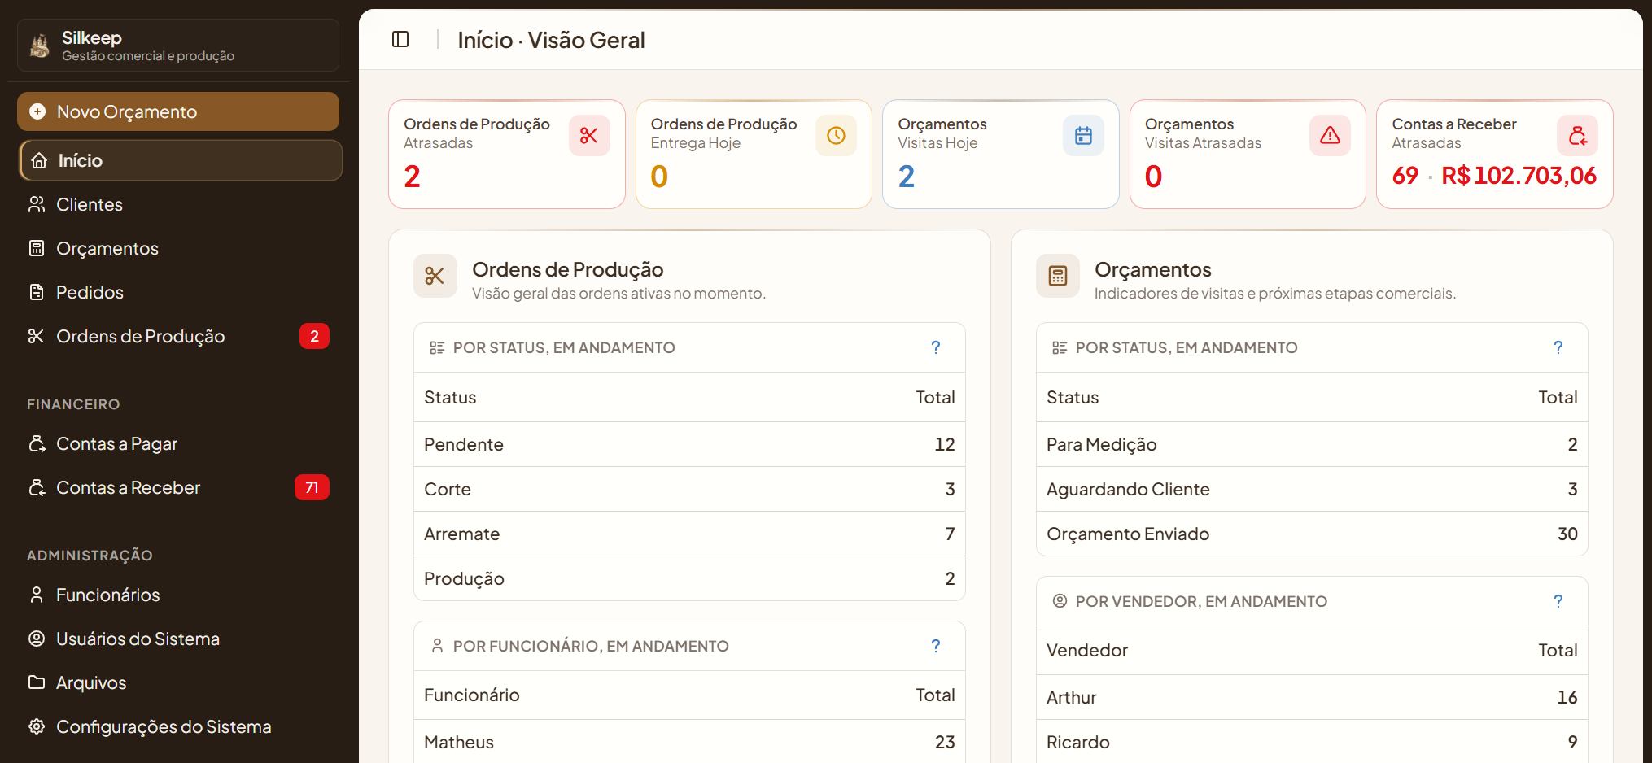This screenshot has width=1652, height=763.
Task: Click the Por Vendedor header icon
Action: pos(1060,601)
